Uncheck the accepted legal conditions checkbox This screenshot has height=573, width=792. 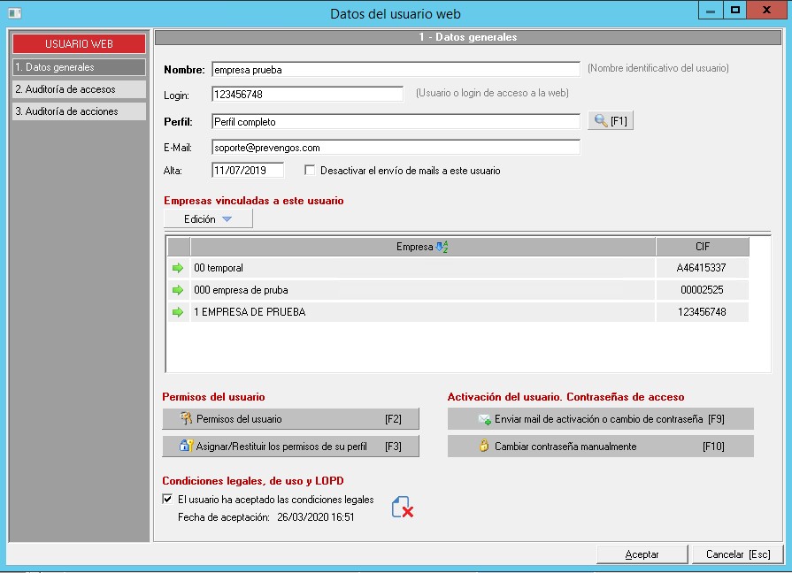(168, 500)
